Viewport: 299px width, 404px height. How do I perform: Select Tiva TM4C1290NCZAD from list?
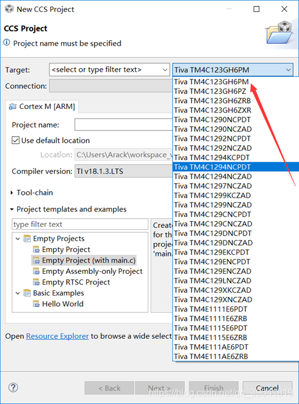pos(236,129)
